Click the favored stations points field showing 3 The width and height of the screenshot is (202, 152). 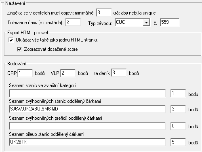(178, 109)
